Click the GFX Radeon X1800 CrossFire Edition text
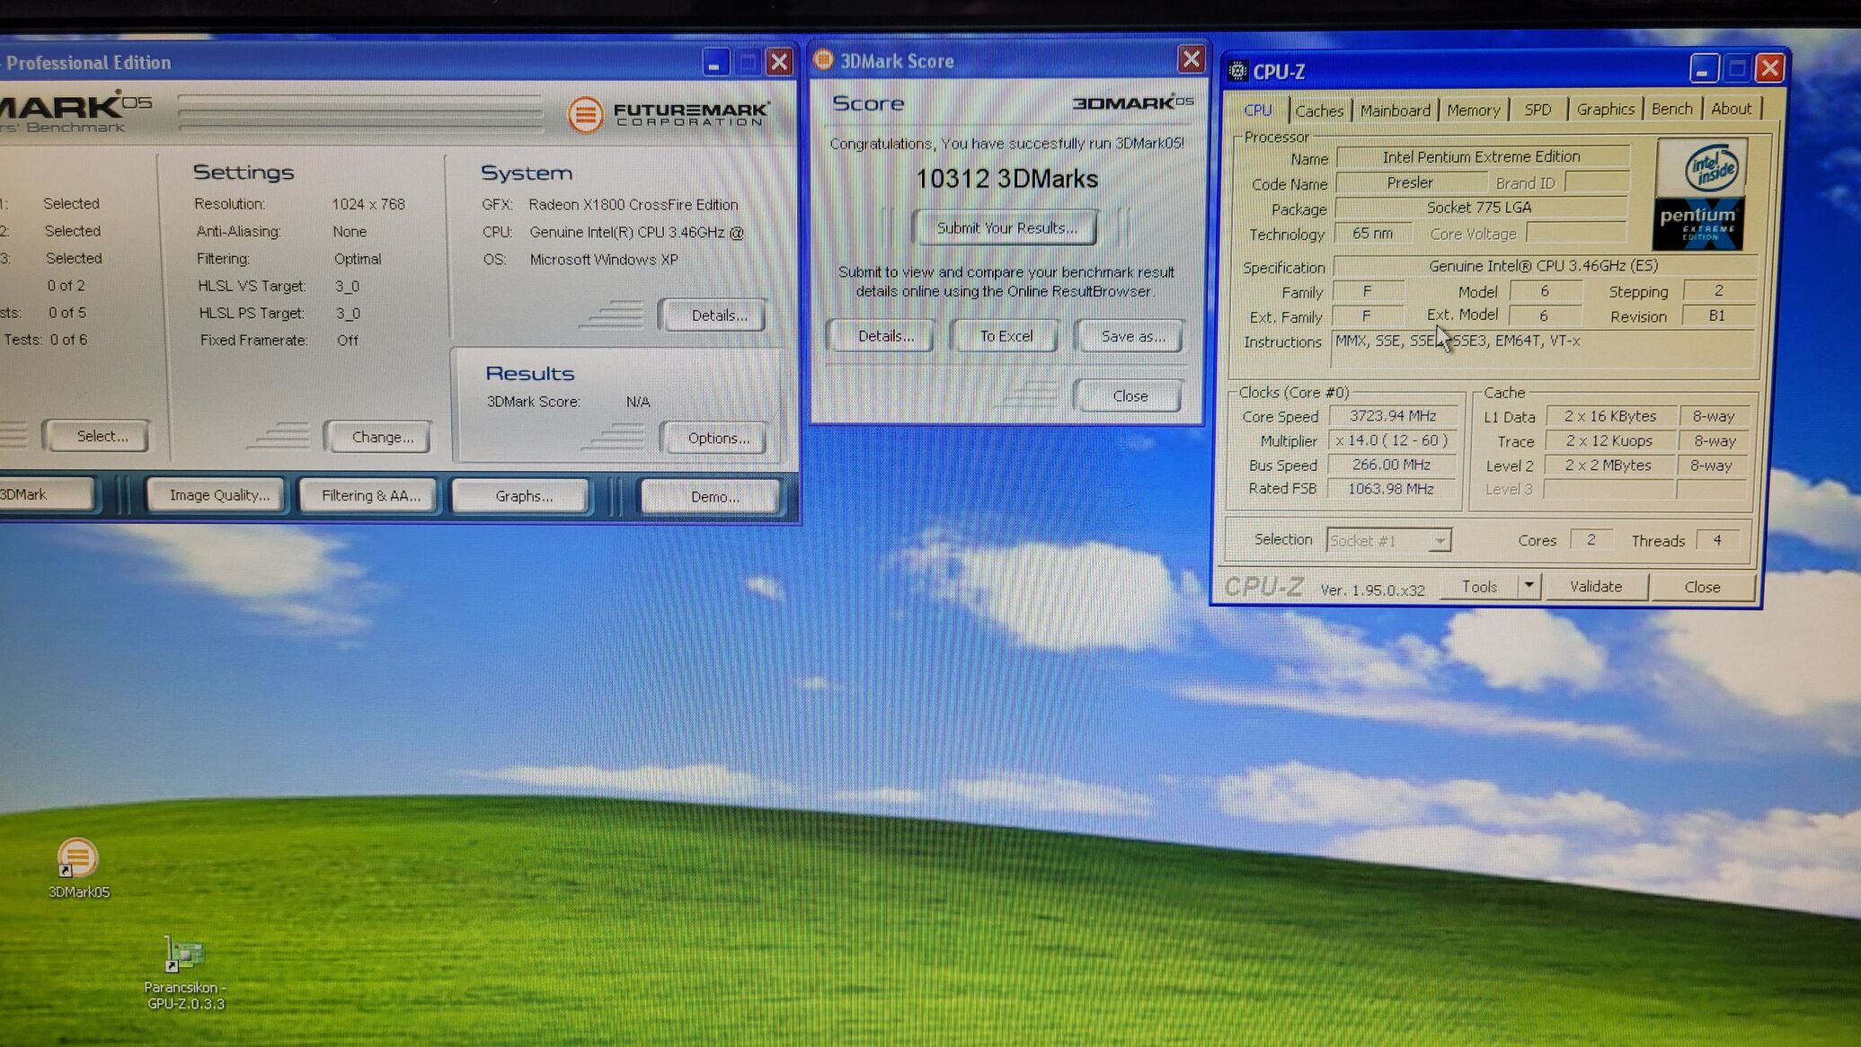This screenshot has width=1861, height=1047. click(x=633, y=204)
